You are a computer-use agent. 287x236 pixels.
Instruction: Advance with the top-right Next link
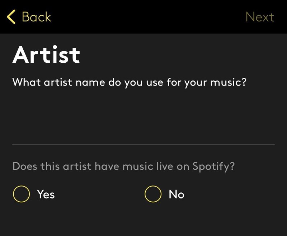(x=260, y=17)
